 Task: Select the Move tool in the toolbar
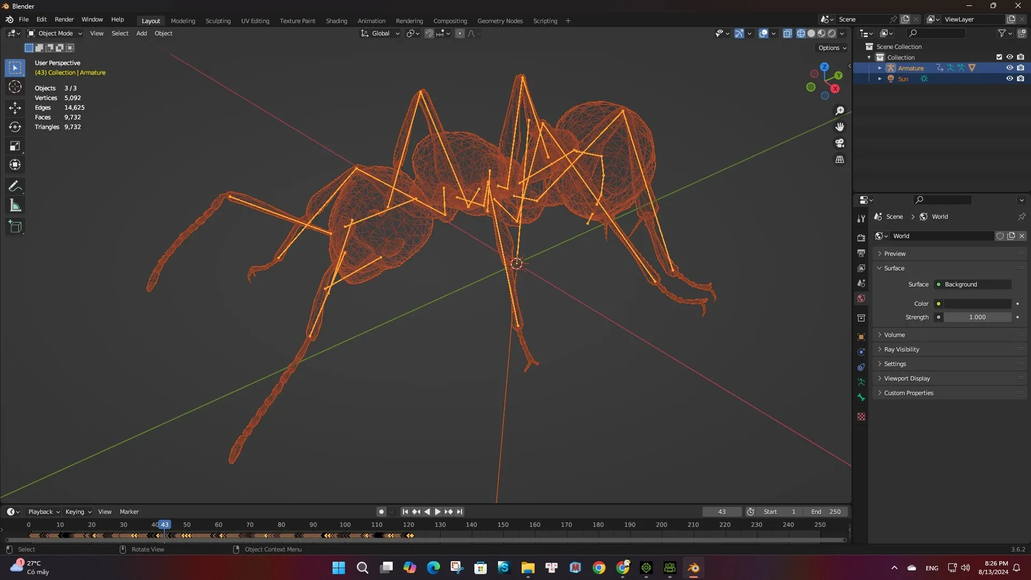(x=15, y=108)
